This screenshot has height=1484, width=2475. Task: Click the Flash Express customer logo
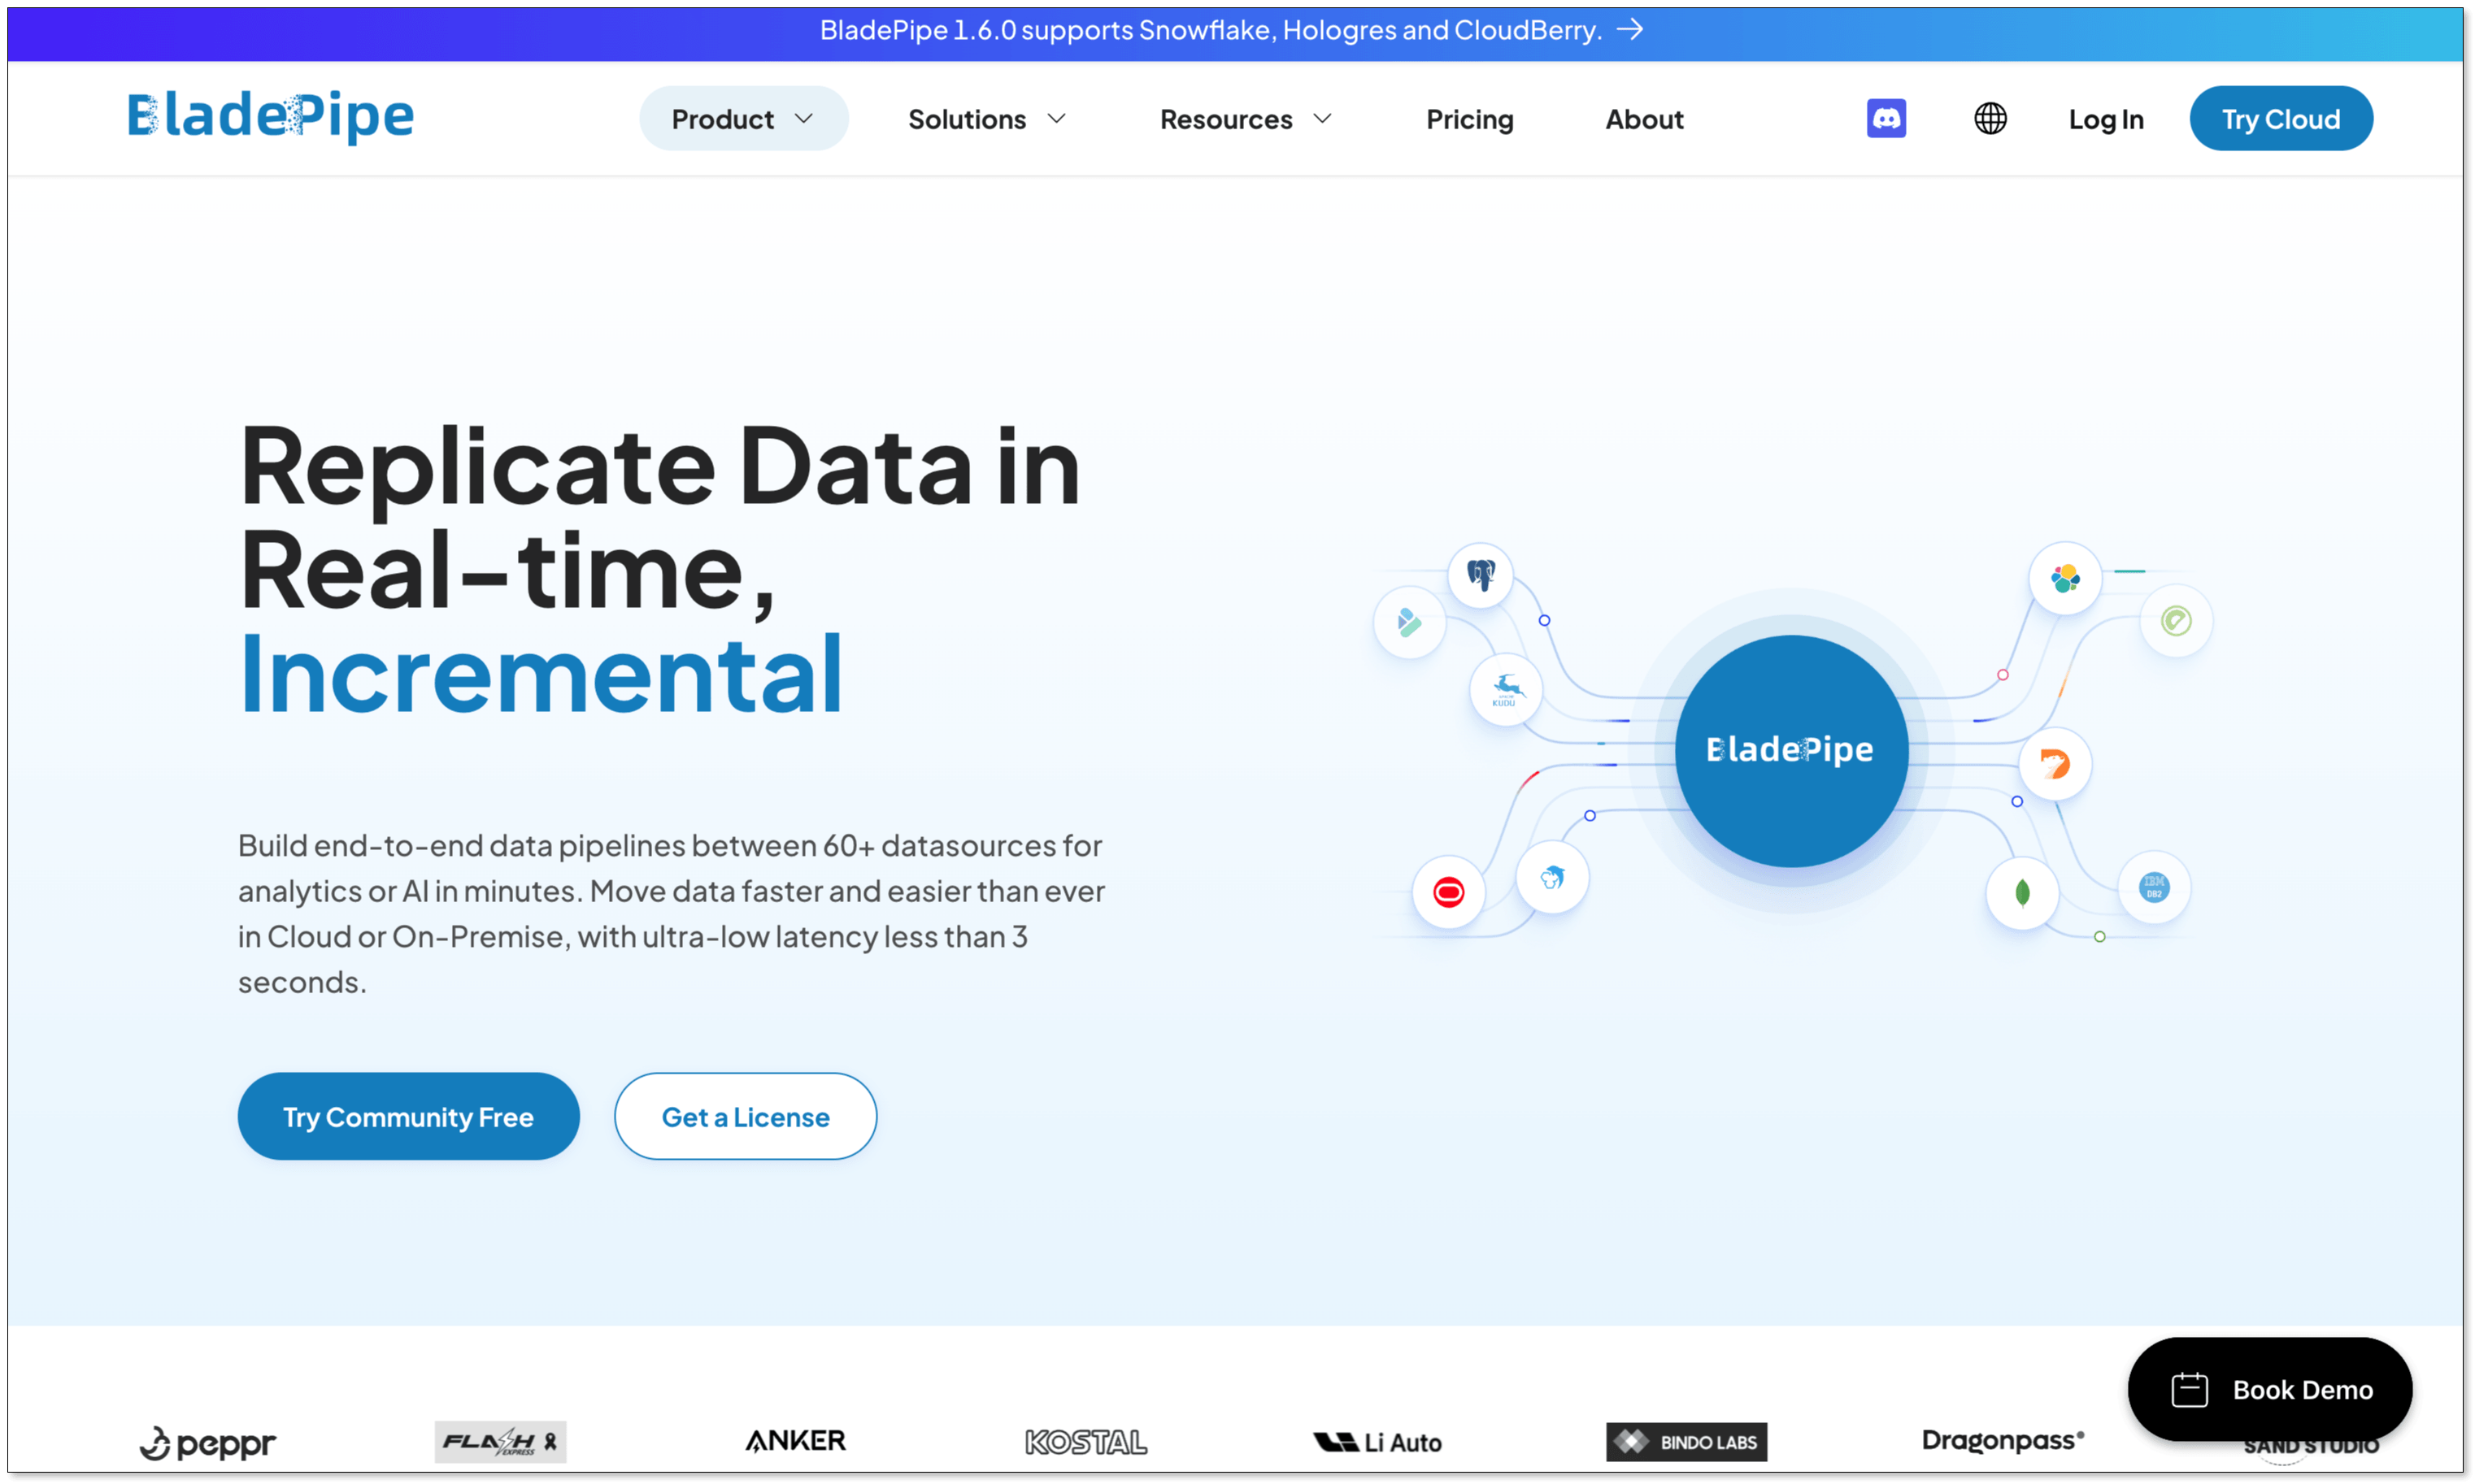pos(500,1441)
